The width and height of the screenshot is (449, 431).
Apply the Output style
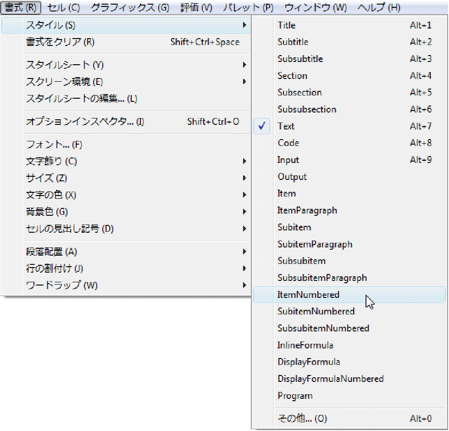[349, 177]
